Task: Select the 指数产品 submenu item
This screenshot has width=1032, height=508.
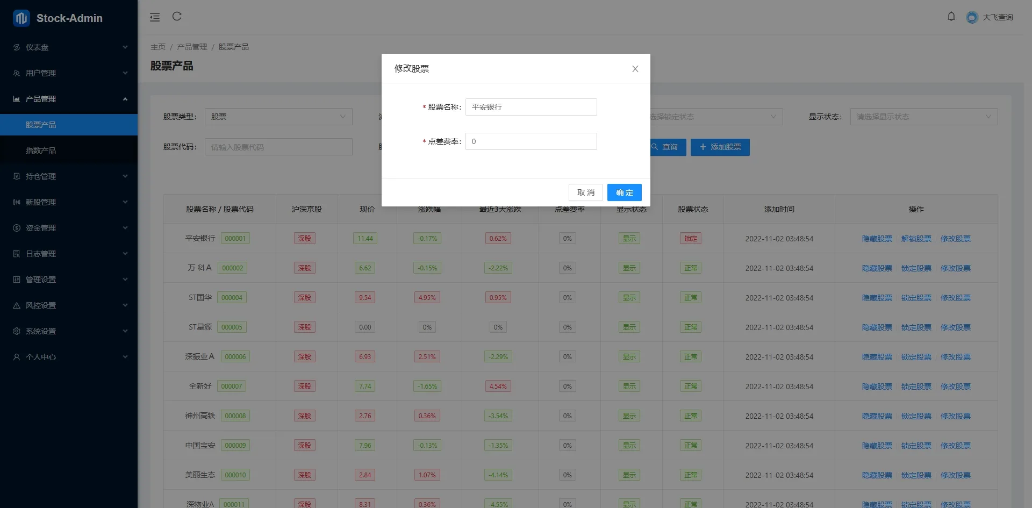Action: point(69,151)
